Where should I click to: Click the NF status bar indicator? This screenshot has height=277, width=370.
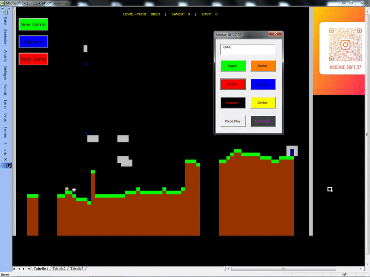(345, 275)
